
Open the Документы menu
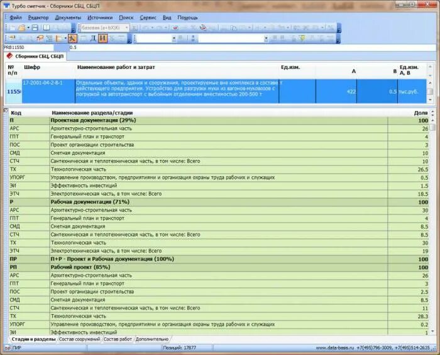68,18
